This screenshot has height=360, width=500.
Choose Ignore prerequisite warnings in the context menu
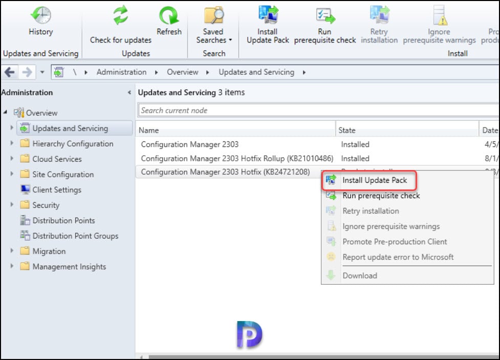click(407, 226)
